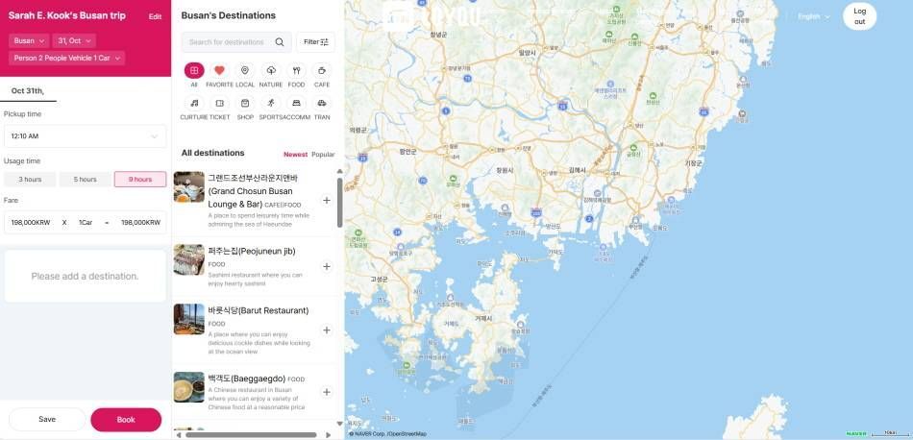Choose 5 hours usage time
This screenshot has height=440, width=913.
85,180
